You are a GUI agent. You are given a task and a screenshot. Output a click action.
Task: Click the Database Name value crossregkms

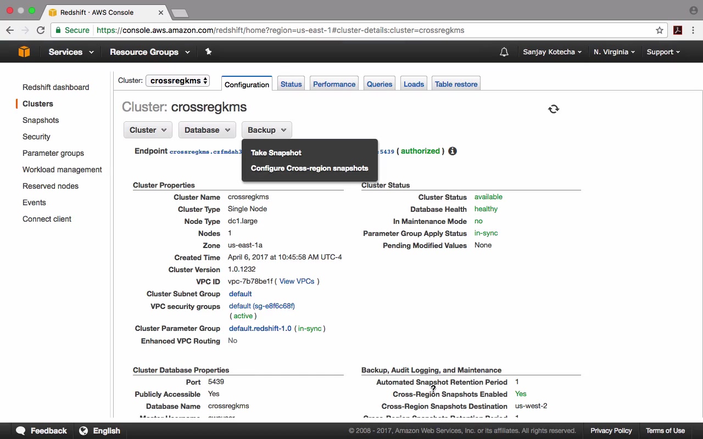pyautogui.click(x=228, y=406)
